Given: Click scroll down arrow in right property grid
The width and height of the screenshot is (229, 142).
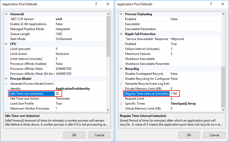Looking at the screenshot, I should pos(223,110).
